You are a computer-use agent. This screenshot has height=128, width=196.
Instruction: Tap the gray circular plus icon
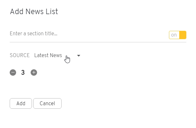tap(34, 73)
